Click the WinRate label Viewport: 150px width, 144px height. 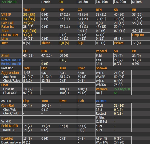(x=101, y=89)
